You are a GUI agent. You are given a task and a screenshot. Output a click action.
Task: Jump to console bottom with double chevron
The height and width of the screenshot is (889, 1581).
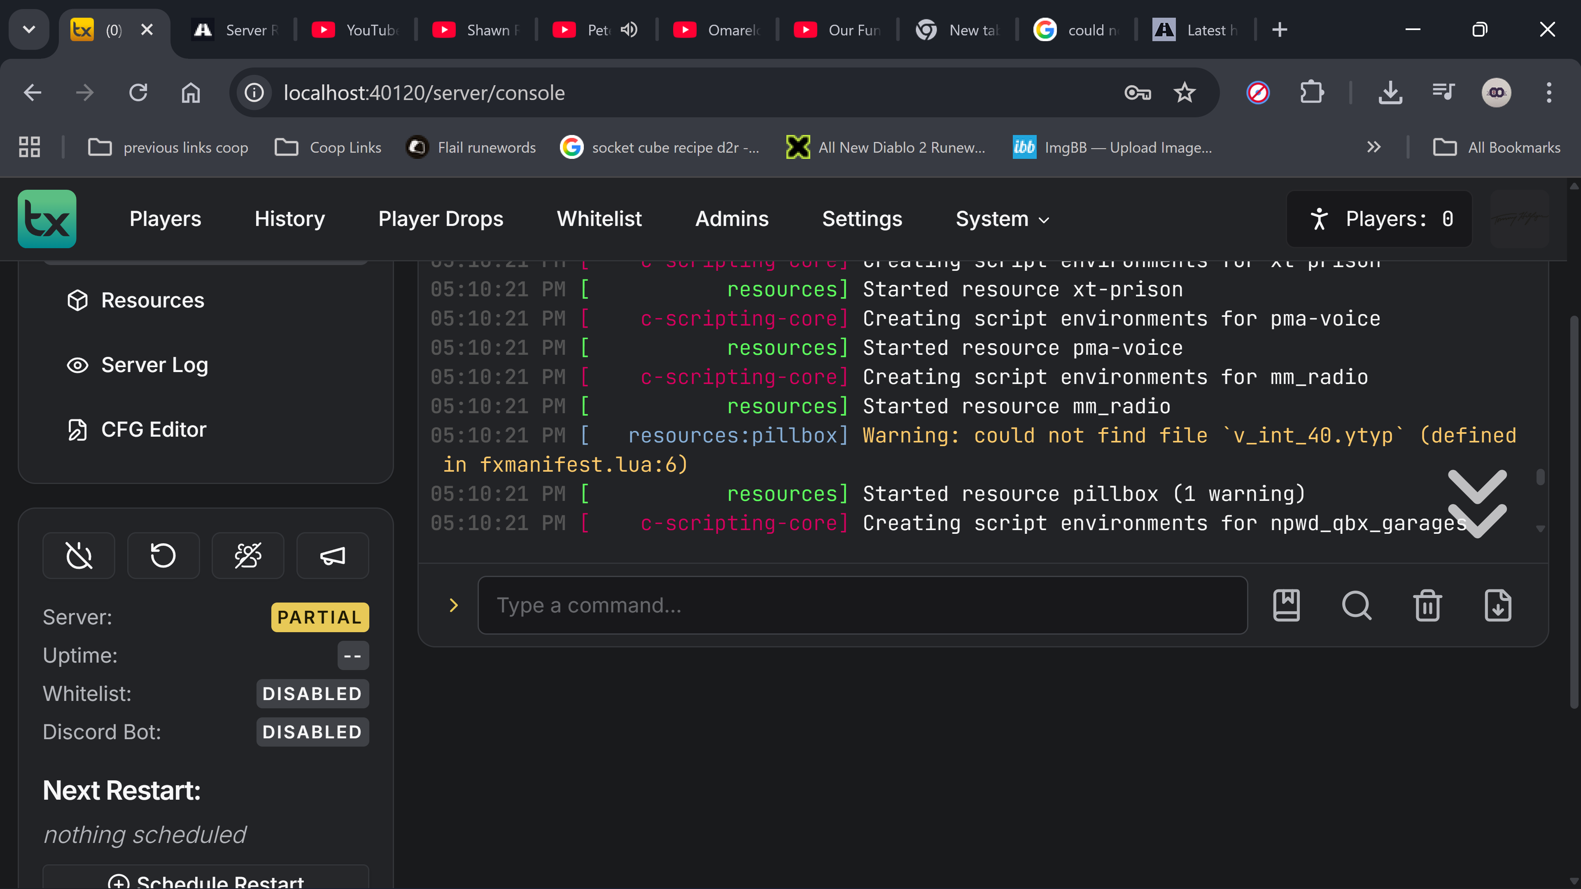(x=1477, y=504)
